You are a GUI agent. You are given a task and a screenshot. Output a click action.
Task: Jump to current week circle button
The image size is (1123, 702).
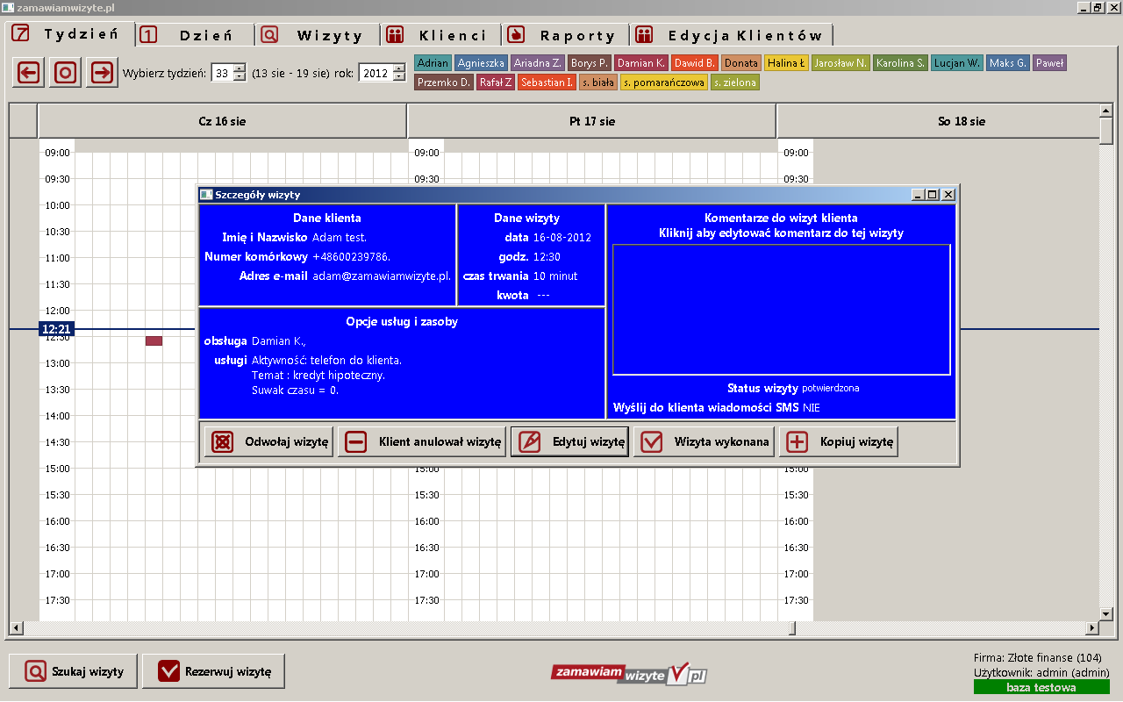pyautogui.click(x=66, y=73)
